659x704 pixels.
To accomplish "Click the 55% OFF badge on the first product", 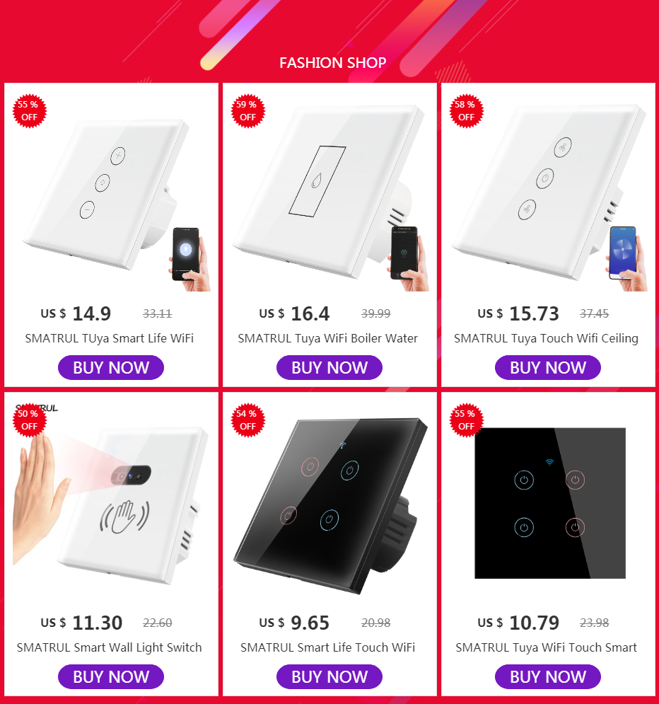I will (29, 111).
